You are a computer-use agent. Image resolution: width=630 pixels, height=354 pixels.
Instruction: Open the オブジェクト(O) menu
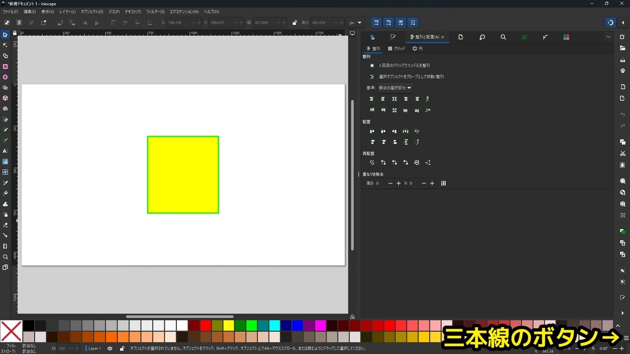click(92, 12)
